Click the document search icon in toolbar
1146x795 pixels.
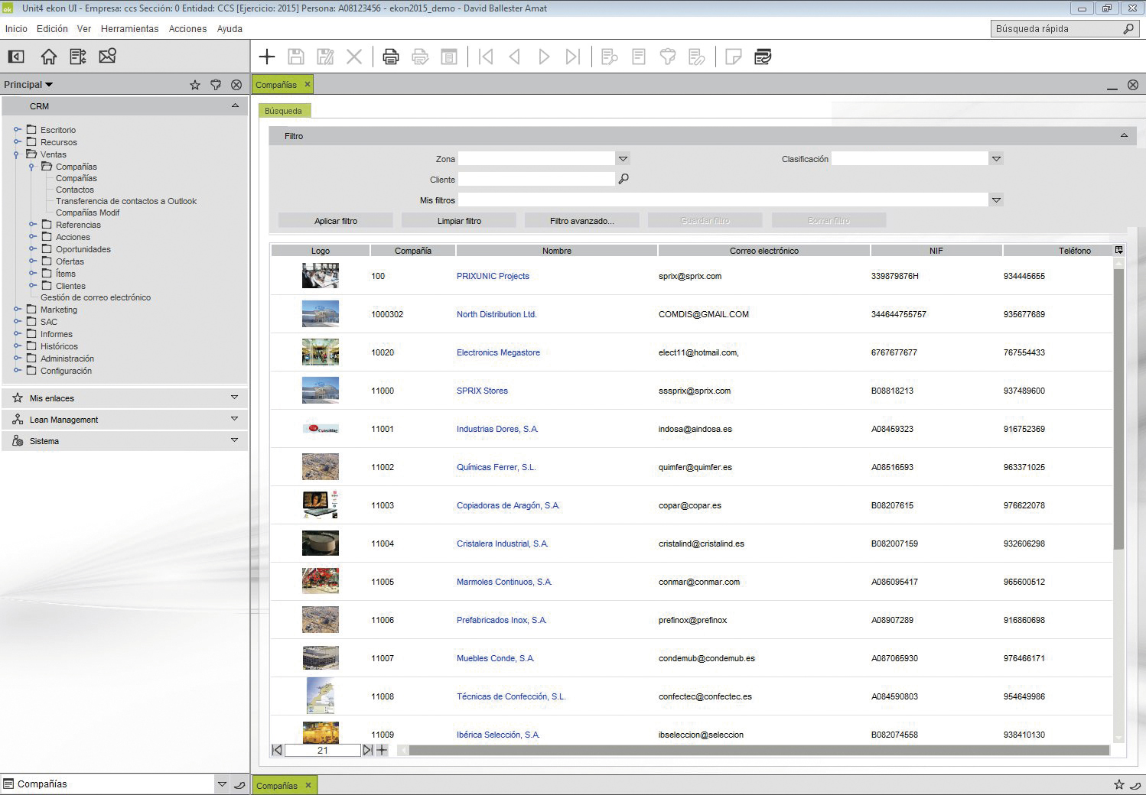tap(610, 57)
